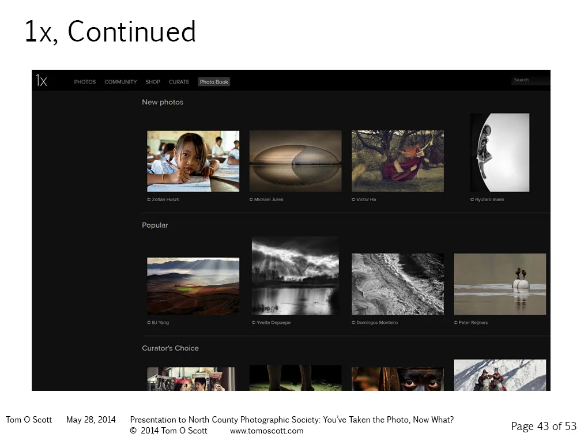588x441 pixels.
Task: Click the Peter Reijners credit text
Action: coord(470,322)
